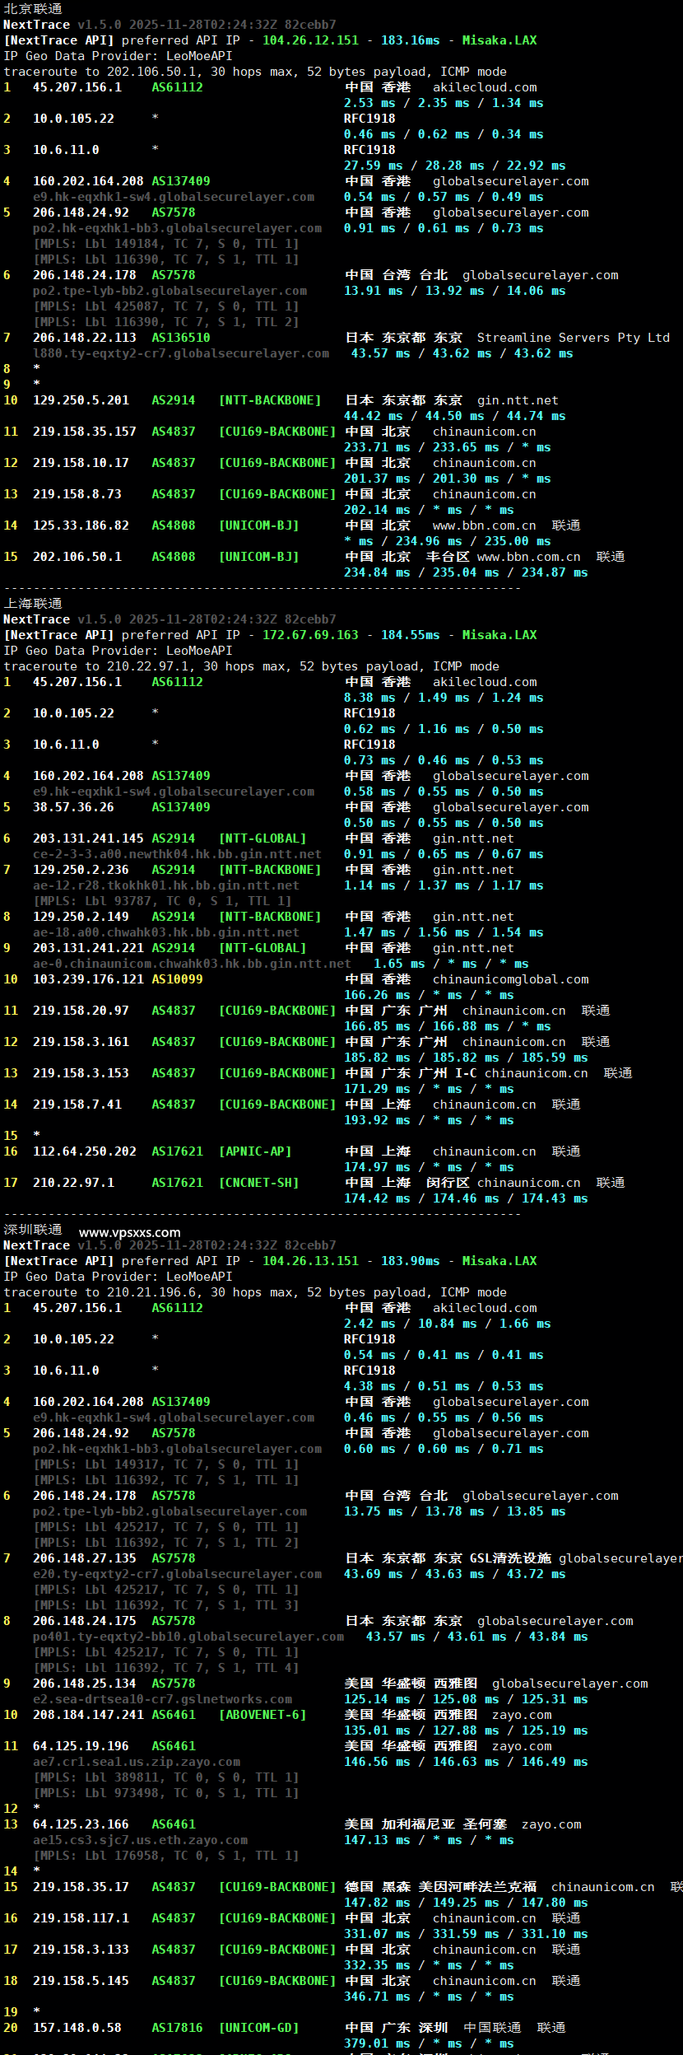Select hop IP 206.148.25.134
Viewport: 683px width, 2055px height.
[85, 1684]
